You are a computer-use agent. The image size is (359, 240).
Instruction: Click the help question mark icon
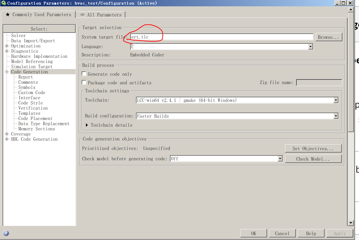pyautogui.click(x=6, y=233)
